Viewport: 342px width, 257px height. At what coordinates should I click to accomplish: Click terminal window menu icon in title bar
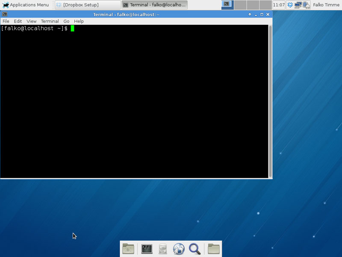(5, 15)
